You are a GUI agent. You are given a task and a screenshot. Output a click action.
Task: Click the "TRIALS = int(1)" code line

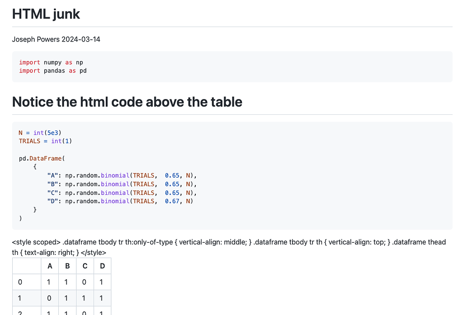[45, 141]
